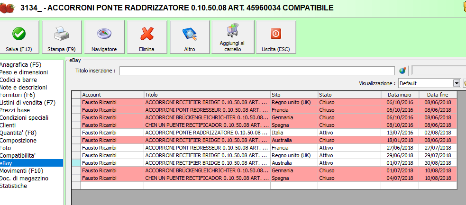Select Fornitori (F6) in the sidebar

(x=18, y=95)
